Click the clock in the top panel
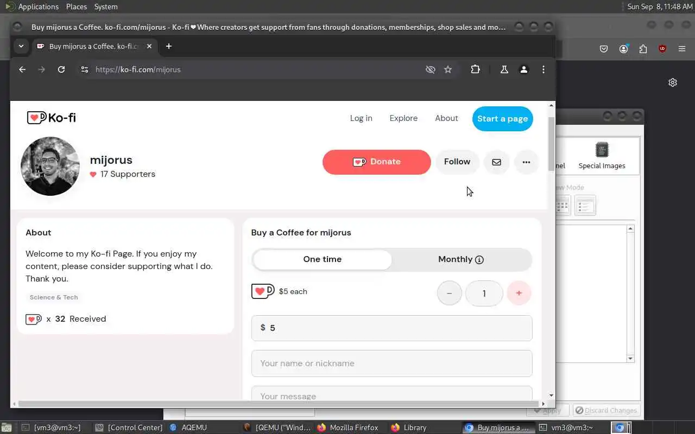Viewport: 695px width, 434px height. pos(660,7)
